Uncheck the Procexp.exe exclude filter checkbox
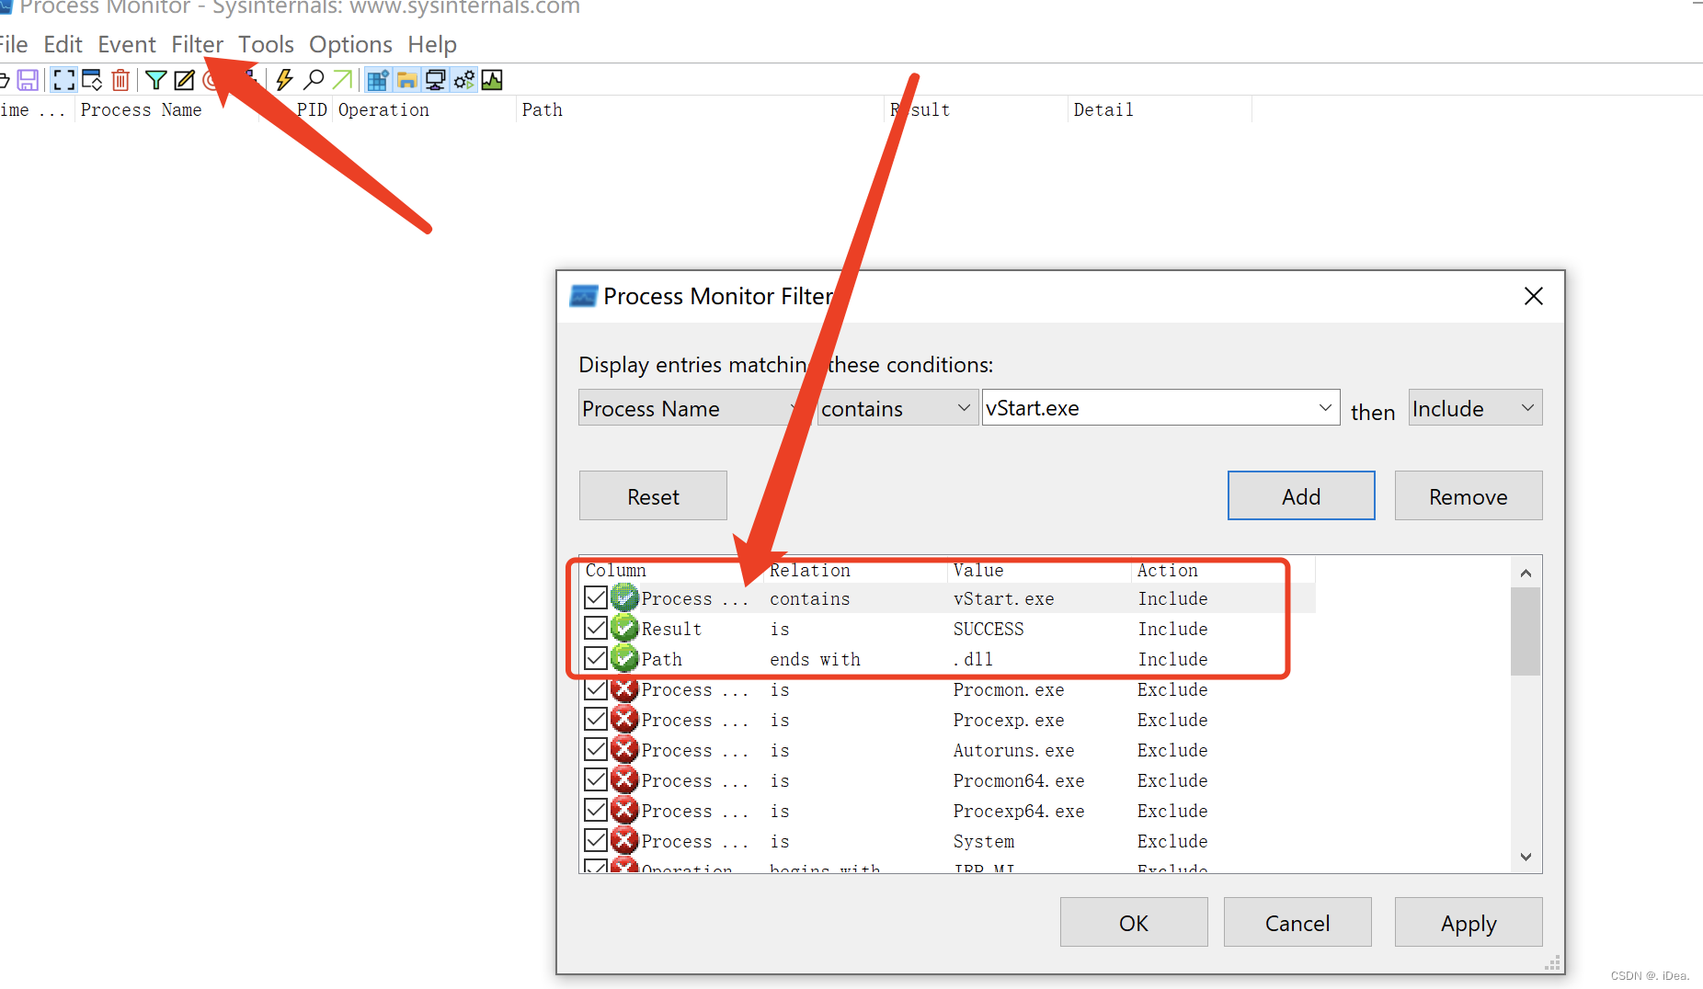 [x=596, y=719]
